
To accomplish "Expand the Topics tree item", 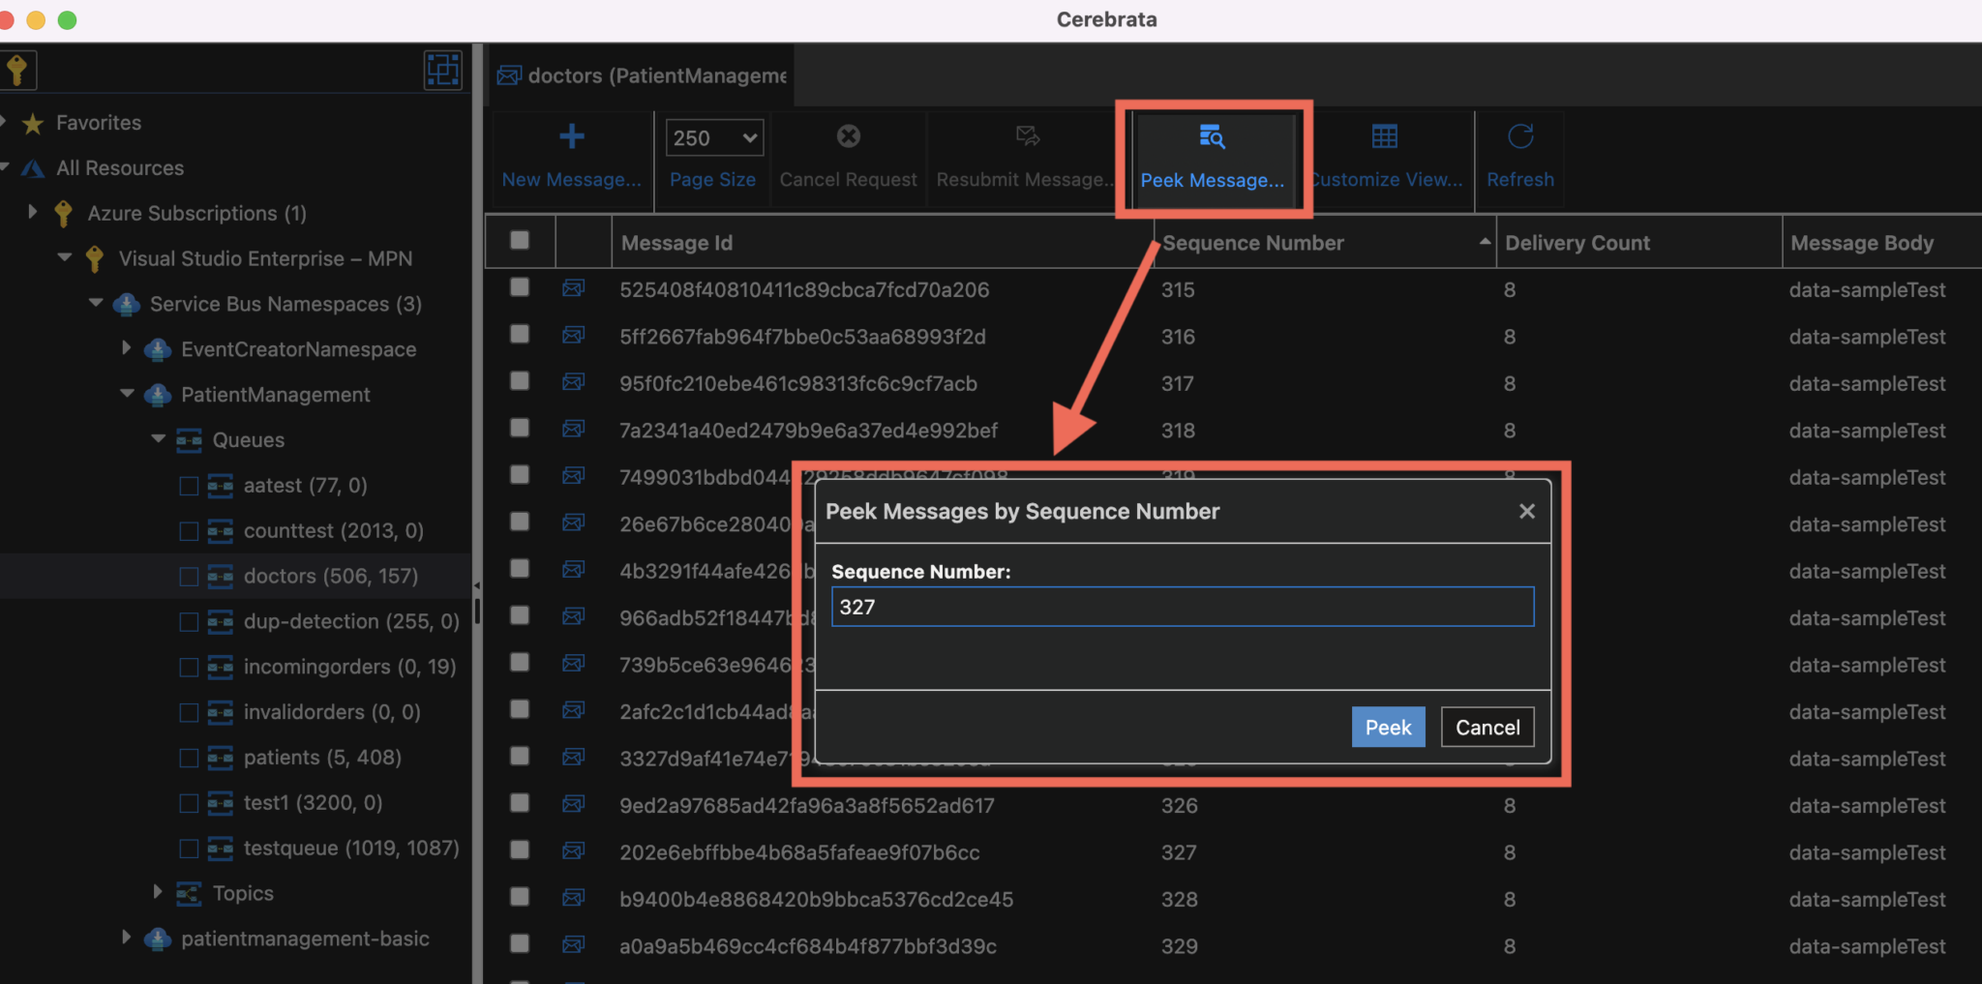I will click(159, 892).
